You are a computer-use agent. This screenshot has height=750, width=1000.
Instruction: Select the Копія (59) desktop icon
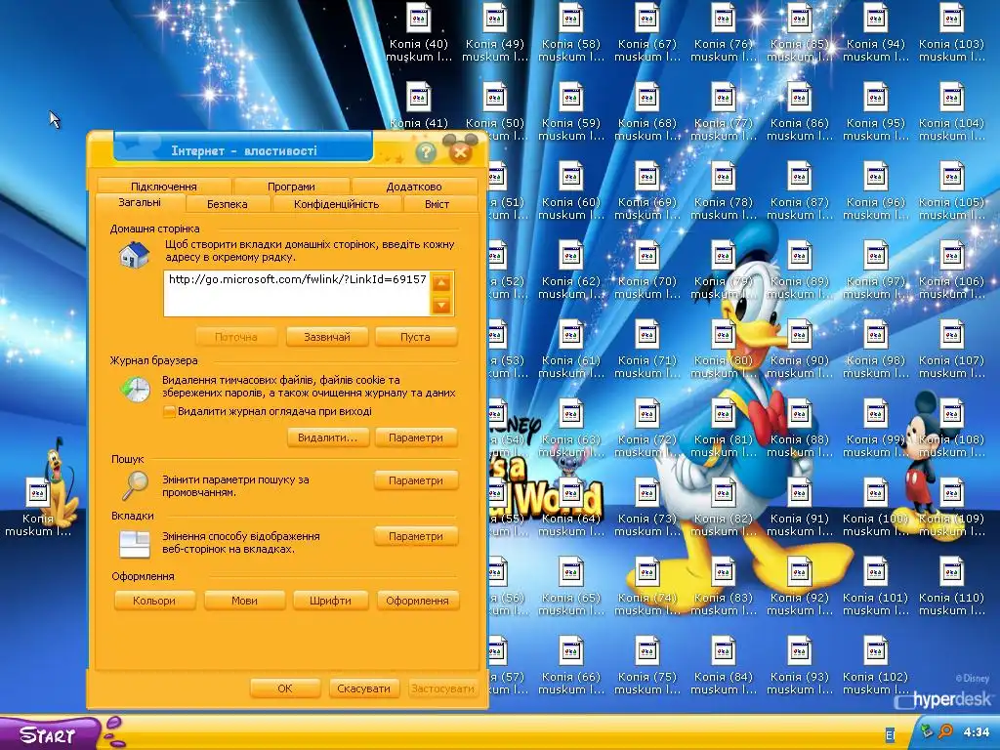570,112
